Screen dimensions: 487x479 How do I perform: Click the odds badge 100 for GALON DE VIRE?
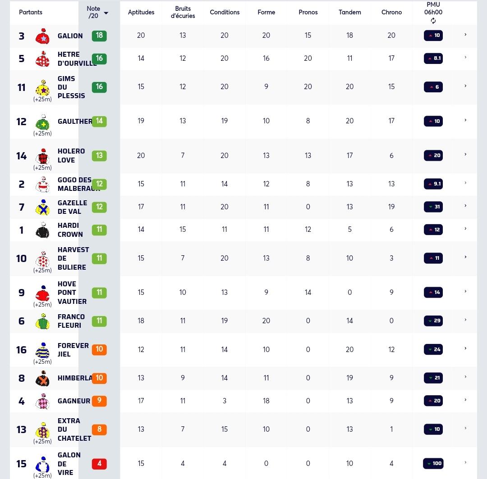[433, 464]
